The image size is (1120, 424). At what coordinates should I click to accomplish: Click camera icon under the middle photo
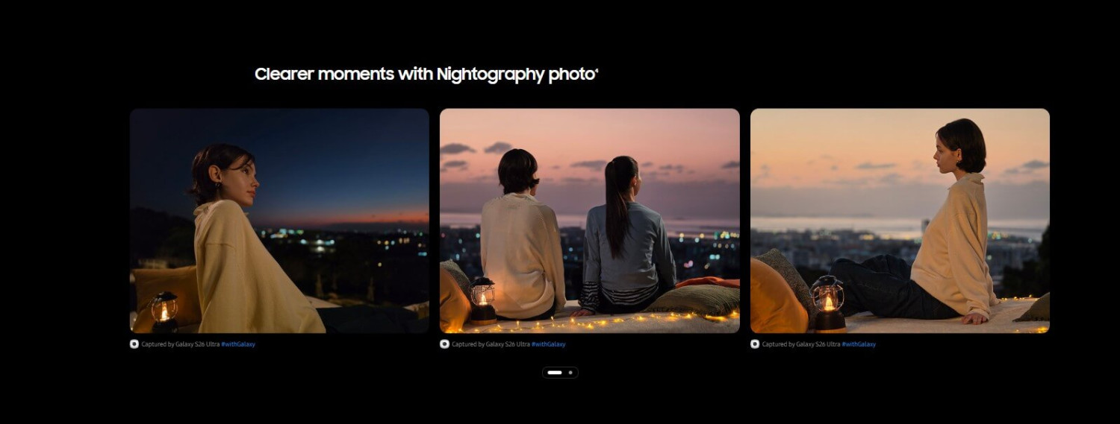tap(444, 344)
